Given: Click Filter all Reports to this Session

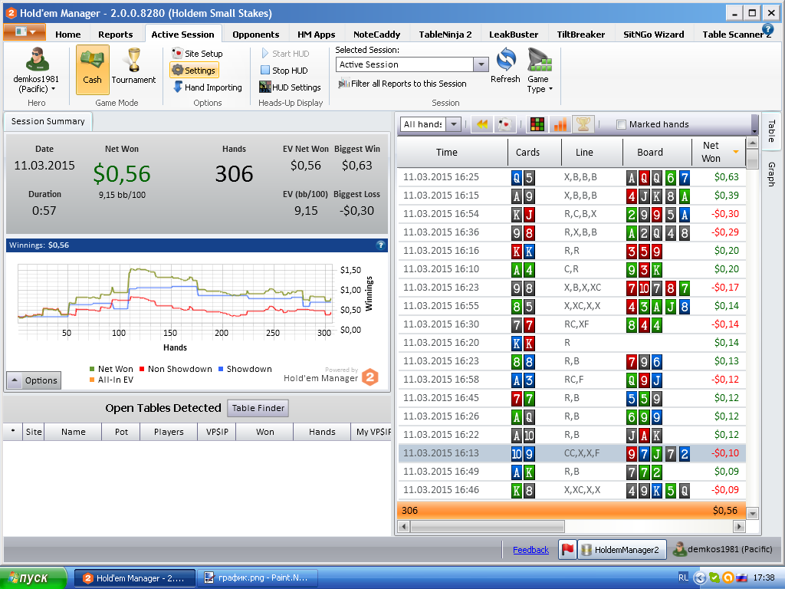Looking at the screenshot, I should click(x=402, y=84).
